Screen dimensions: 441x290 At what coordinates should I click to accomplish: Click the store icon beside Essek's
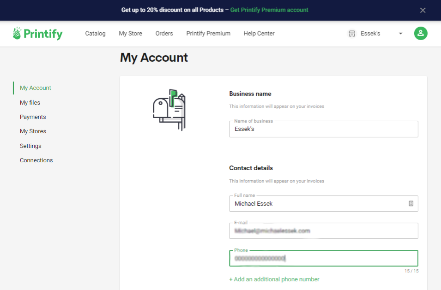pos(352,34)
